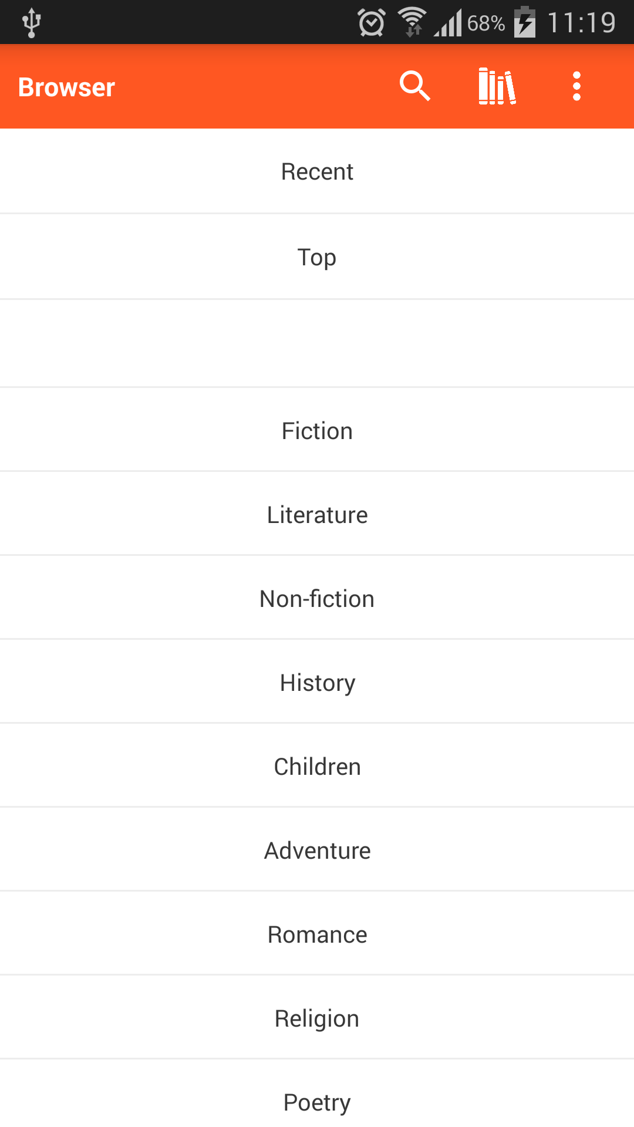Screen dimensions: 634x1127
Task: Browse the Poetry category
Action: [x=317, y=1102]
